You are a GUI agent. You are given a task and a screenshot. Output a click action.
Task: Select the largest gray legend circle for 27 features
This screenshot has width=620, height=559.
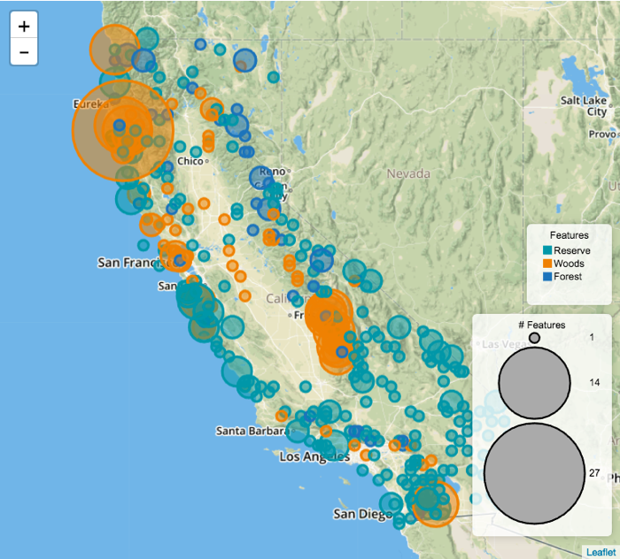[534, 473]
